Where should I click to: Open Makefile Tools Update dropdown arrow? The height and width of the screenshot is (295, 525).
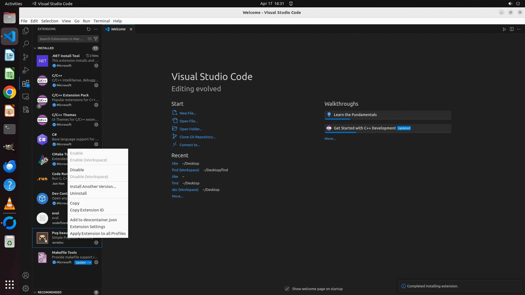(90, 262)
